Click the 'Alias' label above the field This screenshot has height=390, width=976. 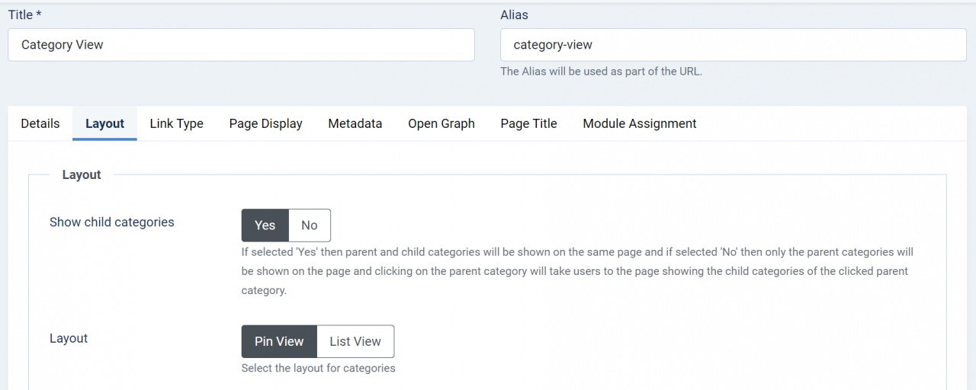[514, 15]
